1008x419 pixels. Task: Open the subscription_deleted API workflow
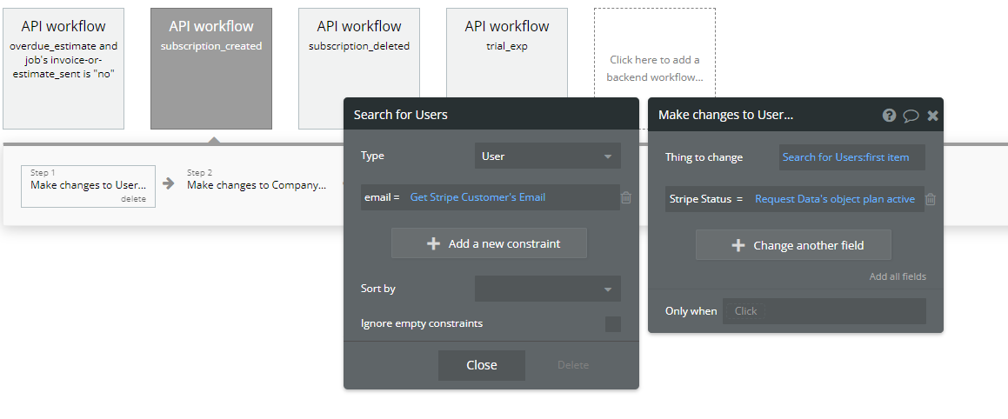click(x=359, y=69)
